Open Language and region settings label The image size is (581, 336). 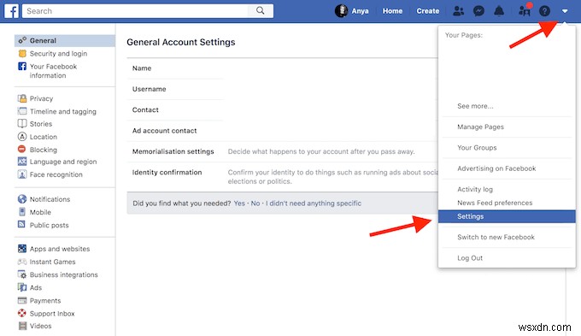point(63,162)
